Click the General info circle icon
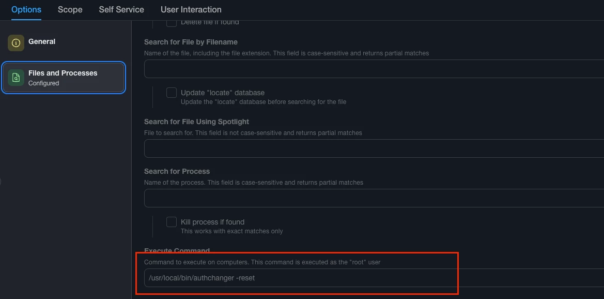This screenshot has height=299, width=604. click(16, 43)
